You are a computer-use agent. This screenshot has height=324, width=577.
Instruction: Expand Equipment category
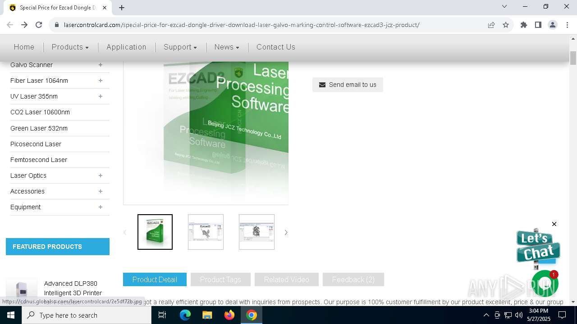point(101,207)
